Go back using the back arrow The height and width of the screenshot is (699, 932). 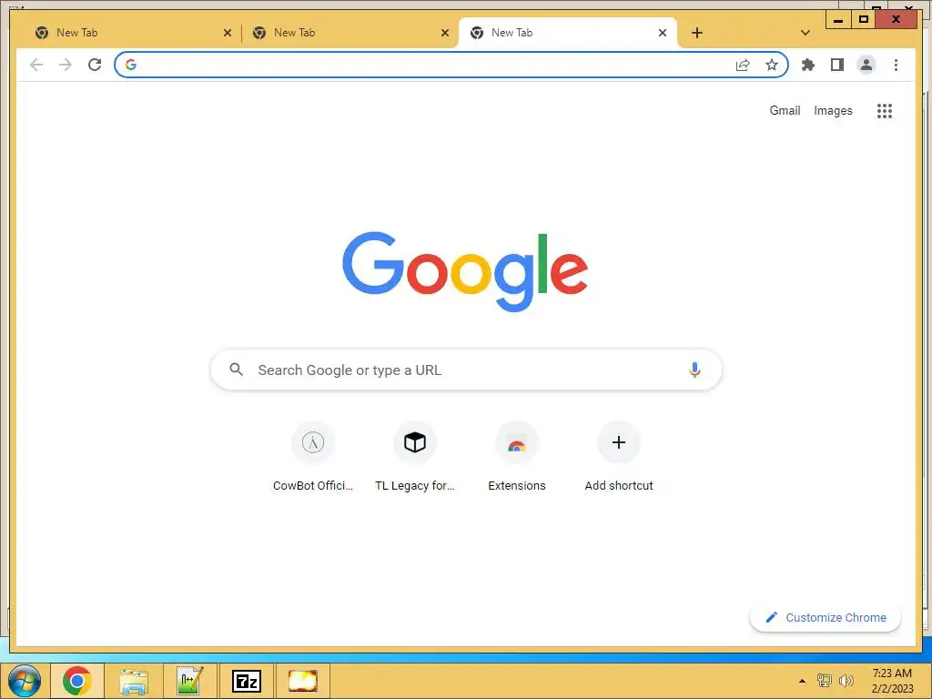(x=36, y=65)
